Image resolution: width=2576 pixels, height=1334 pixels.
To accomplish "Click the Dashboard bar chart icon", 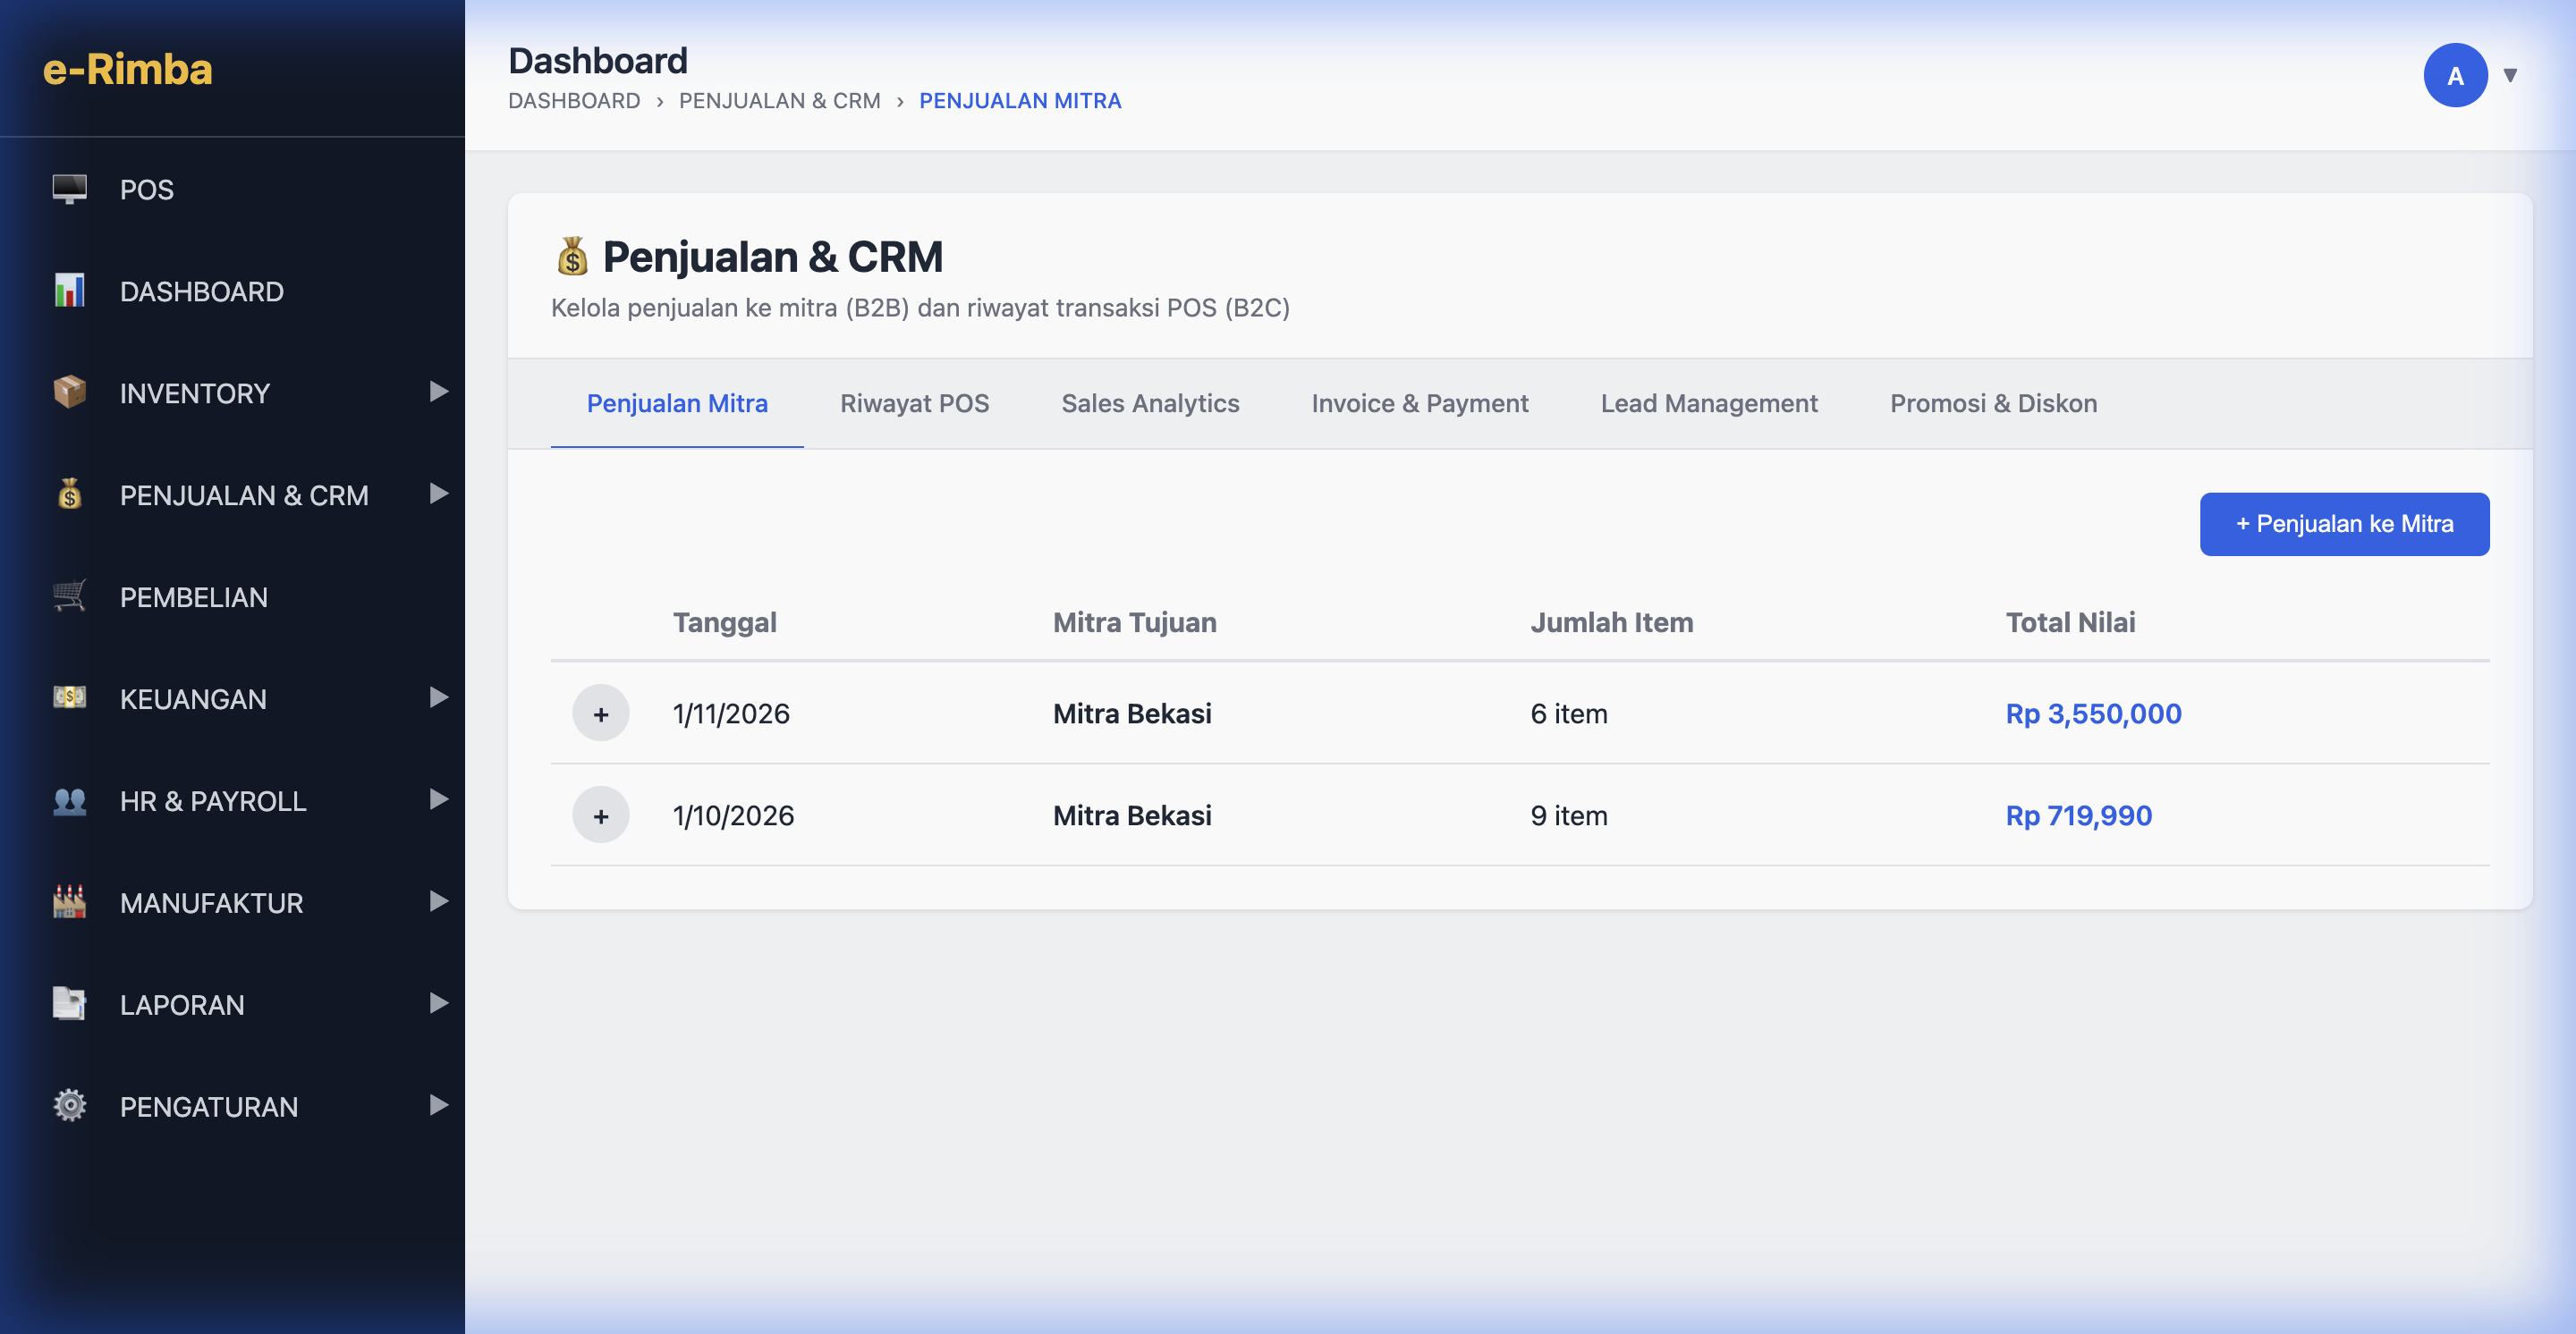I will click(x=69, y=291).
